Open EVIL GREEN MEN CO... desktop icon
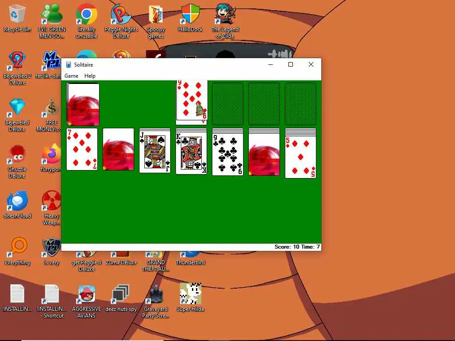Viewport: 455px width, 341px height. (x=52, y=21)
